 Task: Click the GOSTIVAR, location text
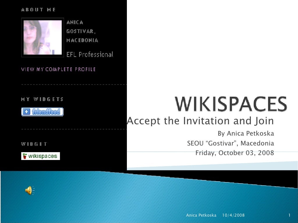[81, 31]
